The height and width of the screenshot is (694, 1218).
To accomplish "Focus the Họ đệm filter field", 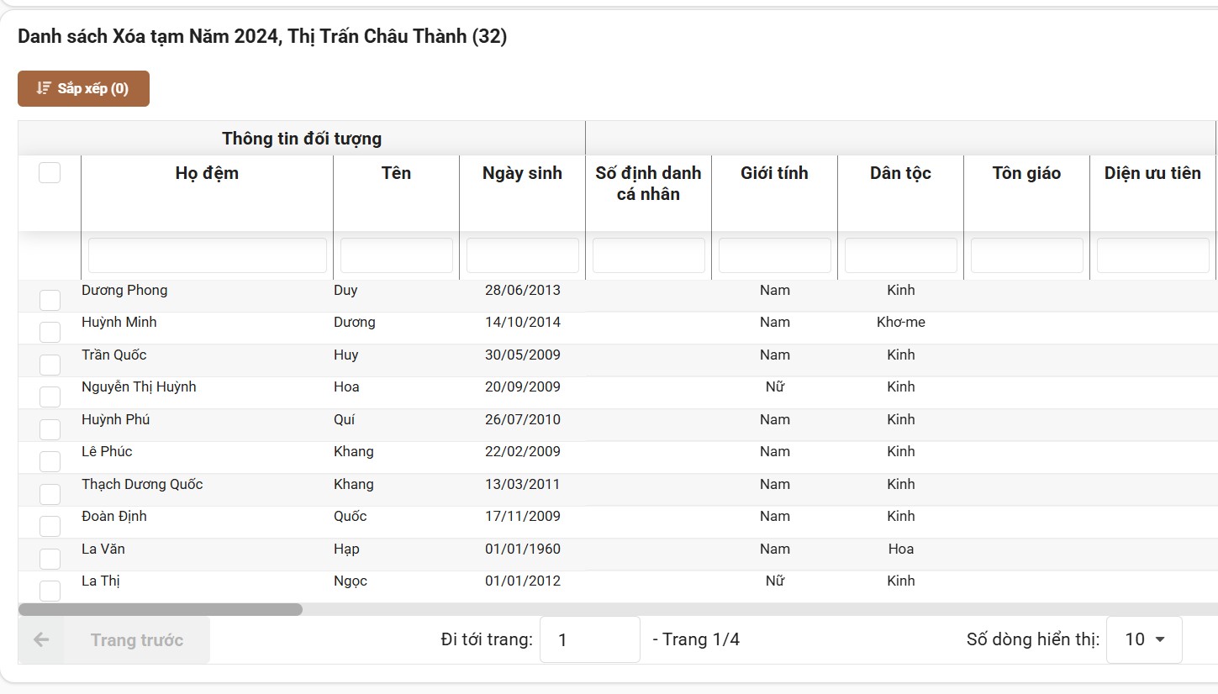I will (x=207, y=255).
